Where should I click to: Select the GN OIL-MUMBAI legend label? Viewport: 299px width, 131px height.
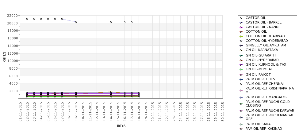(x=259, y=69)
